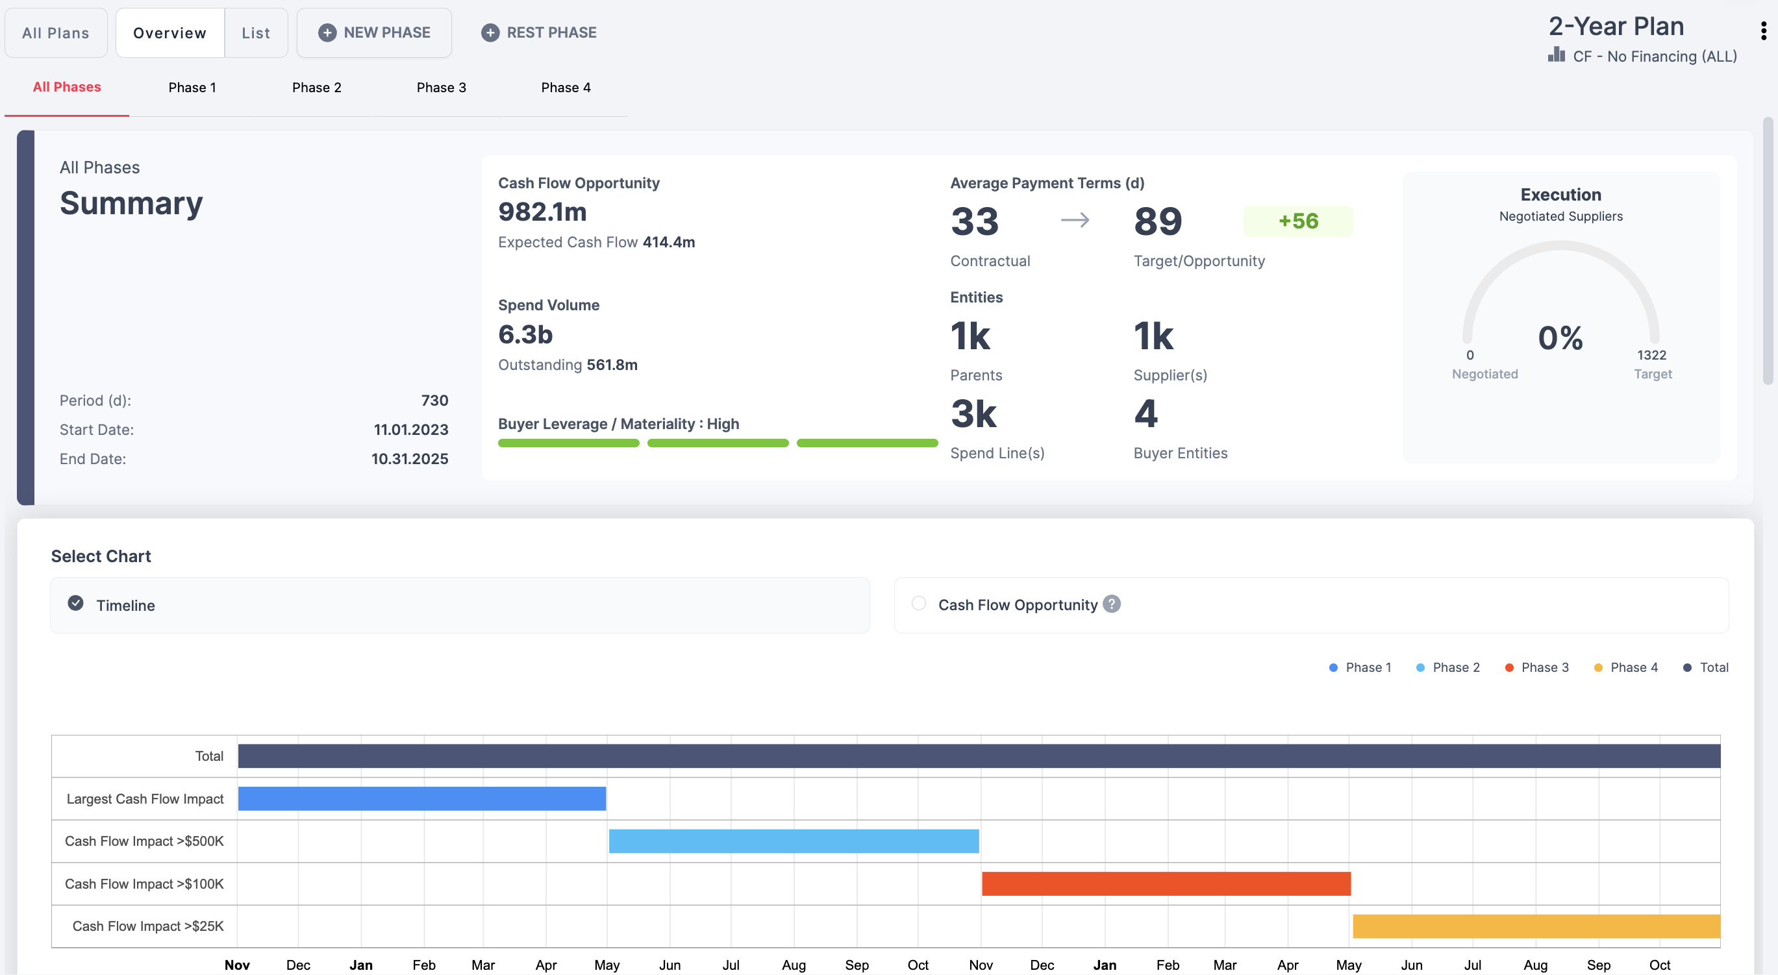The width and height of the screenshot is (1778, 975).
Task: Click the plus icon on NEW PHASE
Action: [x=327, y=32]
